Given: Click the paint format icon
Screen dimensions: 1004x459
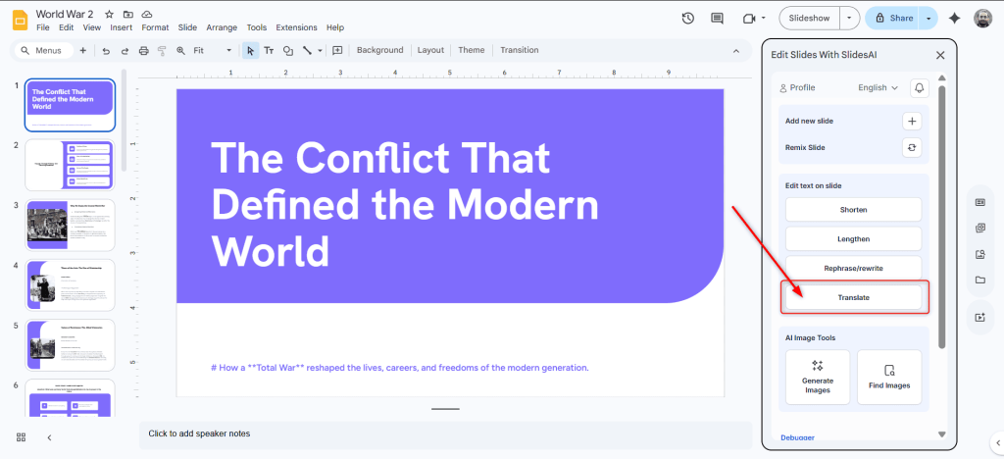Looking at the screenshot, I should click(x=162, y=51).
